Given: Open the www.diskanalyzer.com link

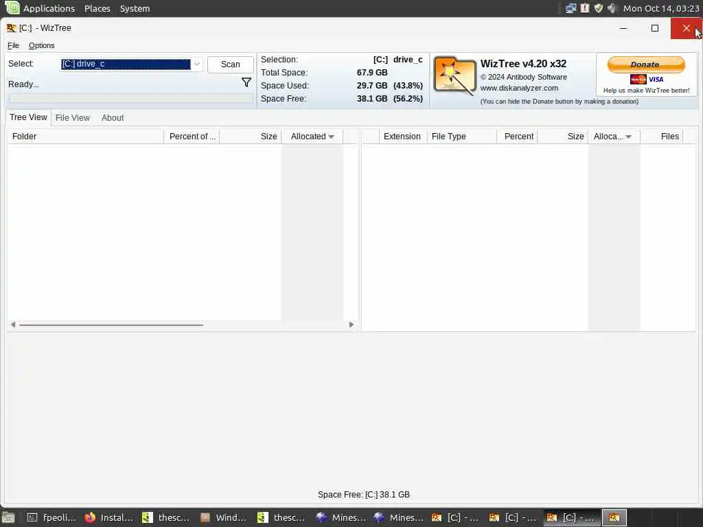Looking at the screenshot, I should pyautogui.click(x=519, y=89).
